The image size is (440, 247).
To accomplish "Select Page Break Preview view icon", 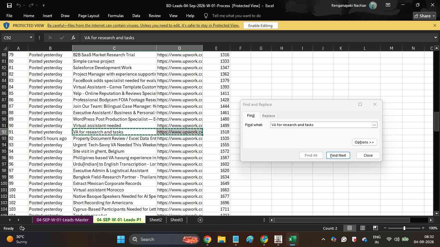I will pos(376,228).
